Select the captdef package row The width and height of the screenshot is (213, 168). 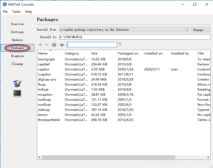[x=124, y=64]
